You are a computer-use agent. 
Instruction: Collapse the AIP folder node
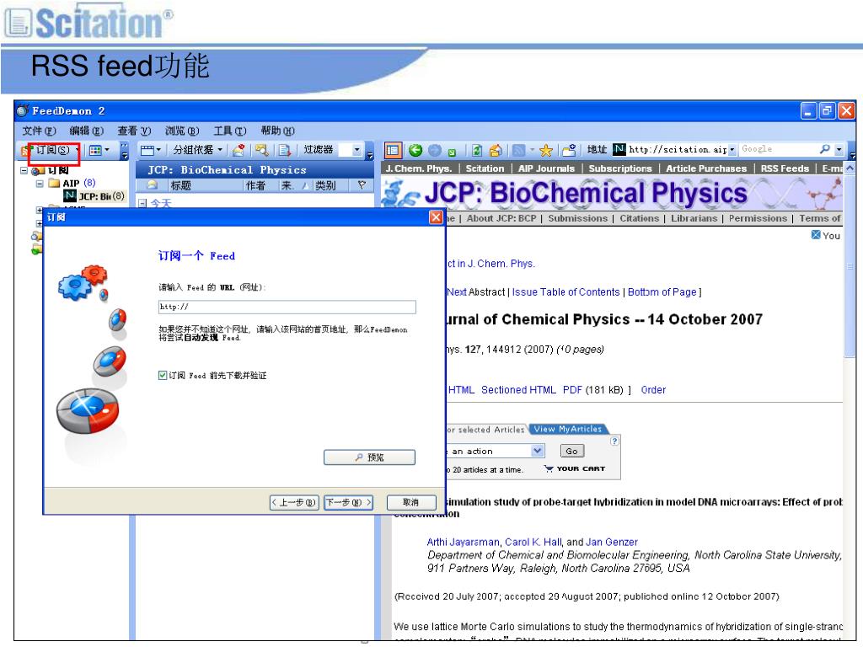click(39, 183)
